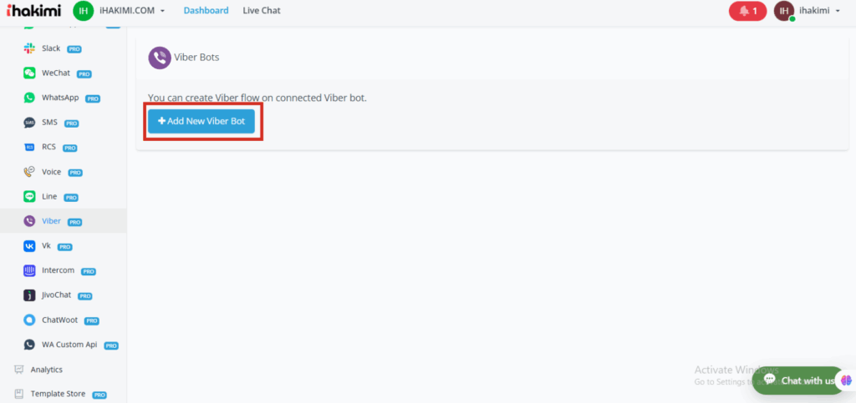Open the Chat with us widget

pos(798,380)
